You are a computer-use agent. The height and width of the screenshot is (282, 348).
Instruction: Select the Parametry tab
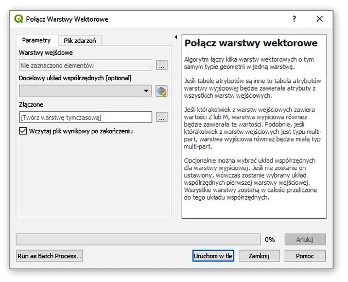pos(37,40)
